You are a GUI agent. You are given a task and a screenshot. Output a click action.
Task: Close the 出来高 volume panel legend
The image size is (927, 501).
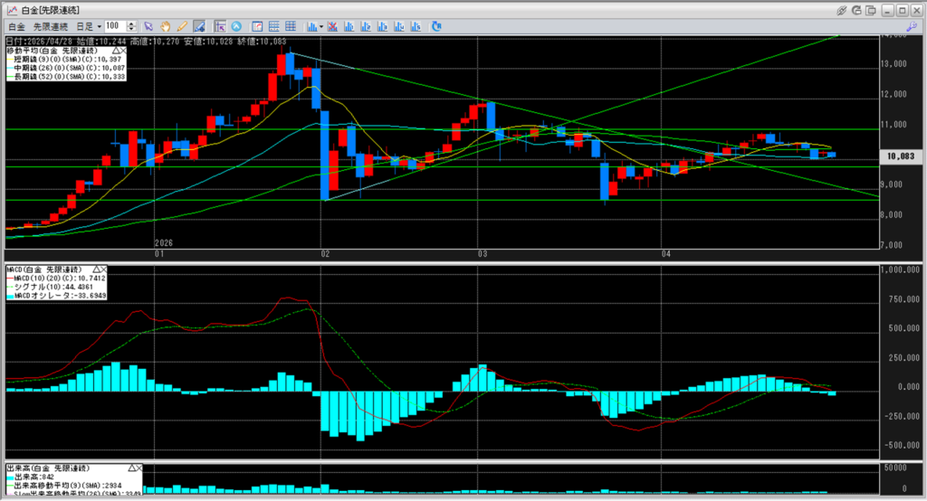(x=138, y=468)
